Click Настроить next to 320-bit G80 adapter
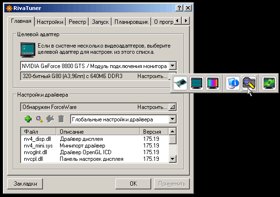The height and width of the screenshot is (197, 280). pos(152,76)
